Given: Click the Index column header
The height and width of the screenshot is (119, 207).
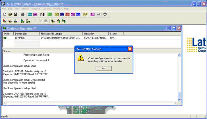Looking at the screenshot, I should pos(8,34).
